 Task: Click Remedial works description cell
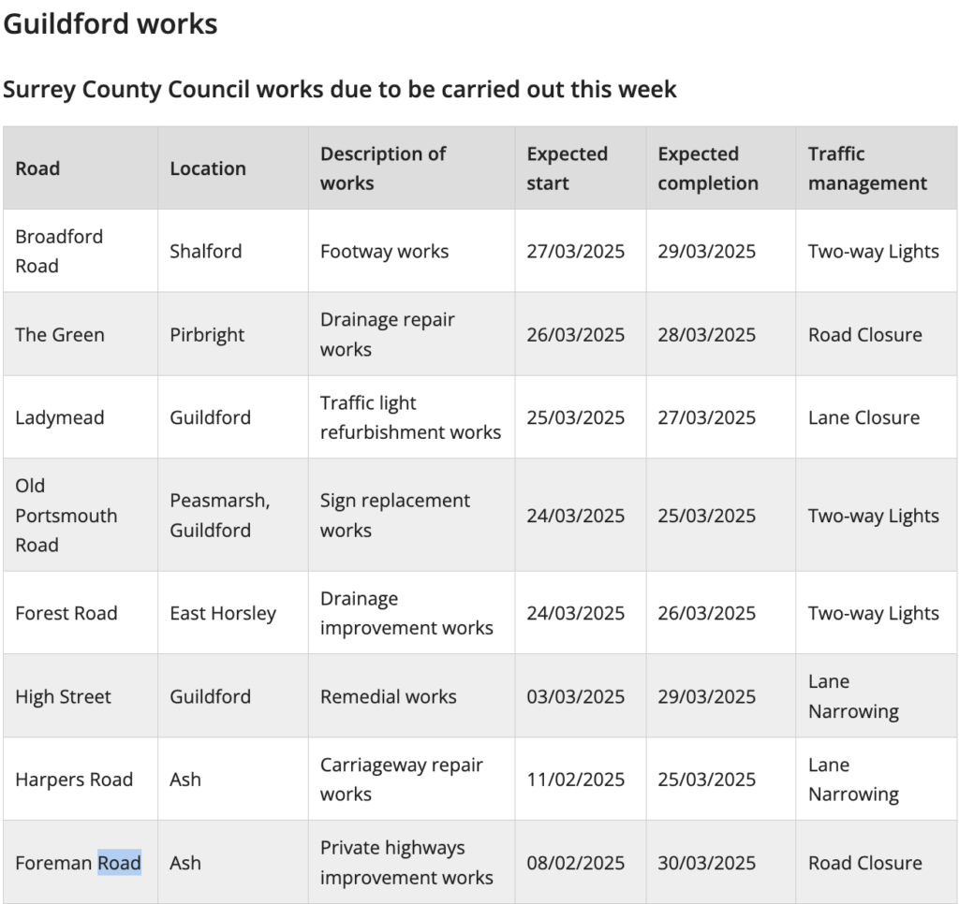[x=412, y=696]
